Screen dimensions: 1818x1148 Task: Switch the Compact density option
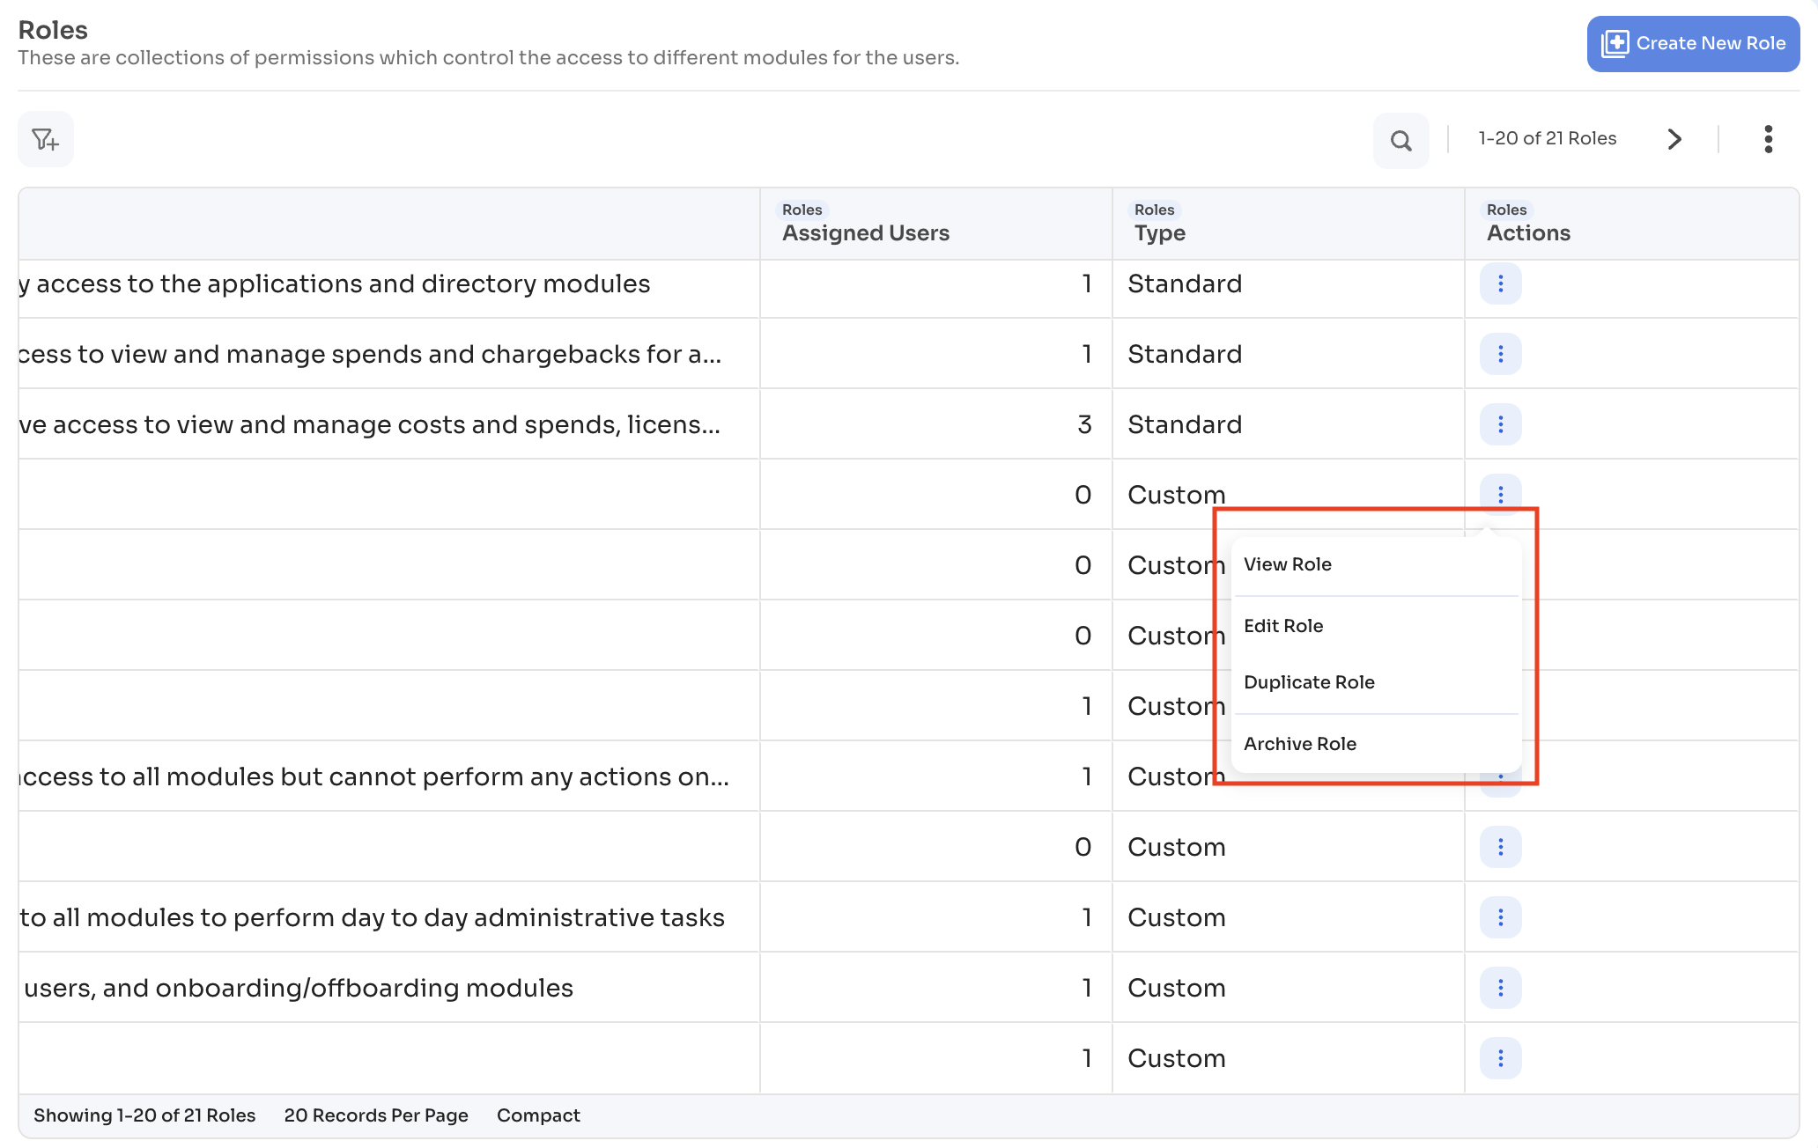click(538, 1115)
